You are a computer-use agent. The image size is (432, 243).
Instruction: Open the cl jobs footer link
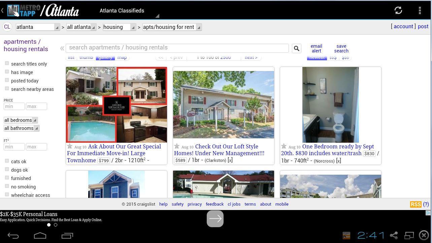tap(234, 204)
